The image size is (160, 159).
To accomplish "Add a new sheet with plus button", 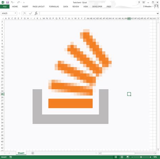I will (33, 153).
